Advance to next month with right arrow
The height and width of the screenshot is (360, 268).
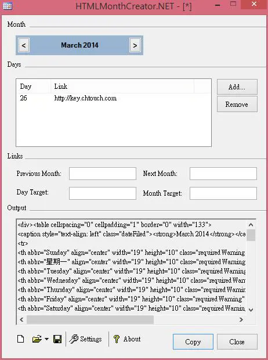(135, 45)
